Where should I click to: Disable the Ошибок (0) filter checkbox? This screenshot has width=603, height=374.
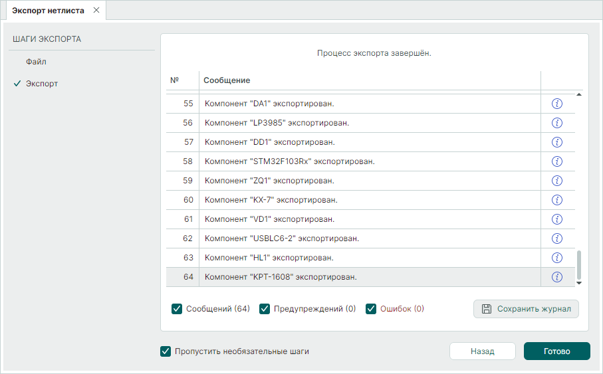371,308
